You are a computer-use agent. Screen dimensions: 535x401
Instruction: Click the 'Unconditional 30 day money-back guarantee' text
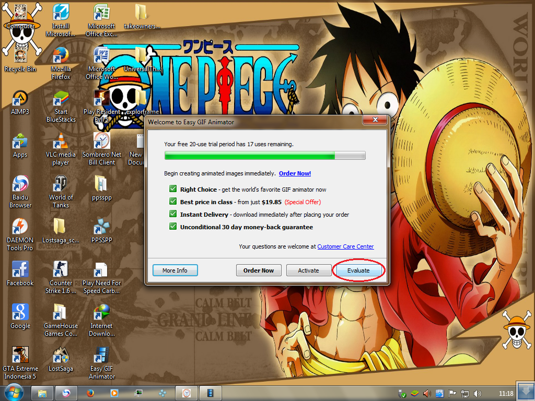pos(247,227)
